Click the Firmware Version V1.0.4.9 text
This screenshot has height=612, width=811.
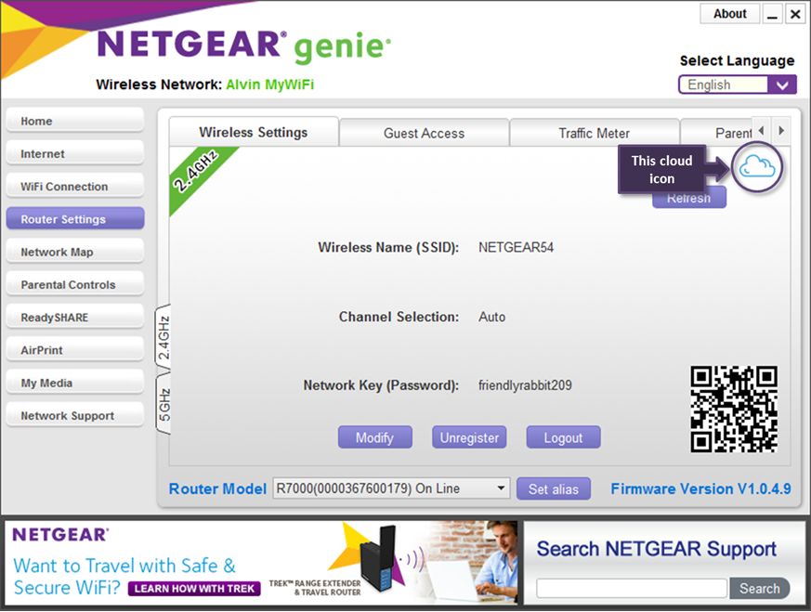tap(700, 488)
